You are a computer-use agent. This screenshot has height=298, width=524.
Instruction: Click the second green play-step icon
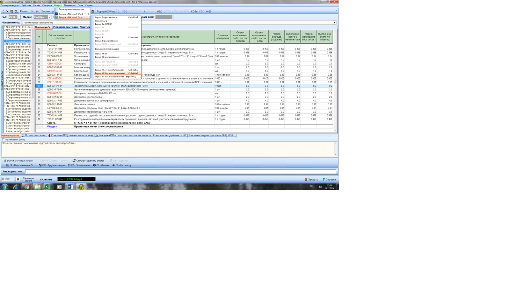point(37,12)
